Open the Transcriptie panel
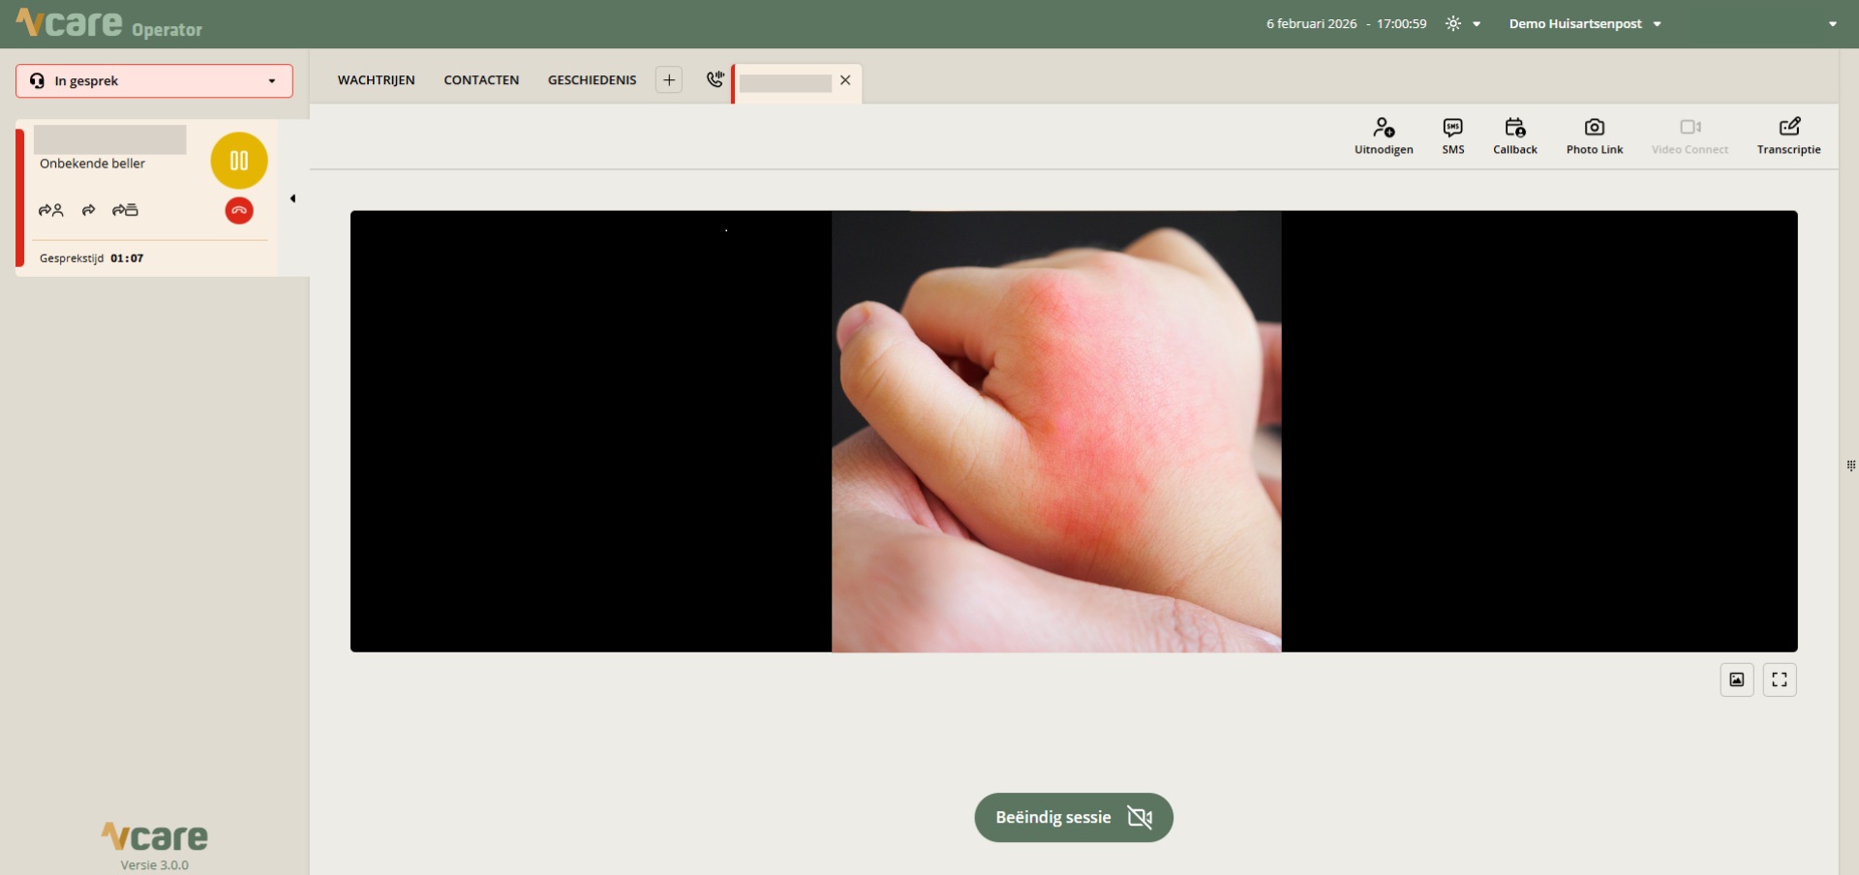 pyautogui.click(x=1788, y=135)
